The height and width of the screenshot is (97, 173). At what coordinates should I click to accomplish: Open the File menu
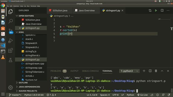pyautogui.click(x=8, y=6)
